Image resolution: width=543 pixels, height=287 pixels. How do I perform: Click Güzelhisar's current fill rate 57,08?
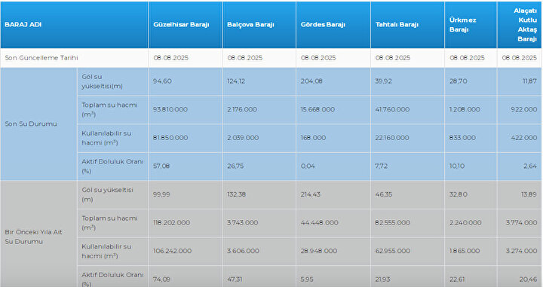[x=161, y=166]
